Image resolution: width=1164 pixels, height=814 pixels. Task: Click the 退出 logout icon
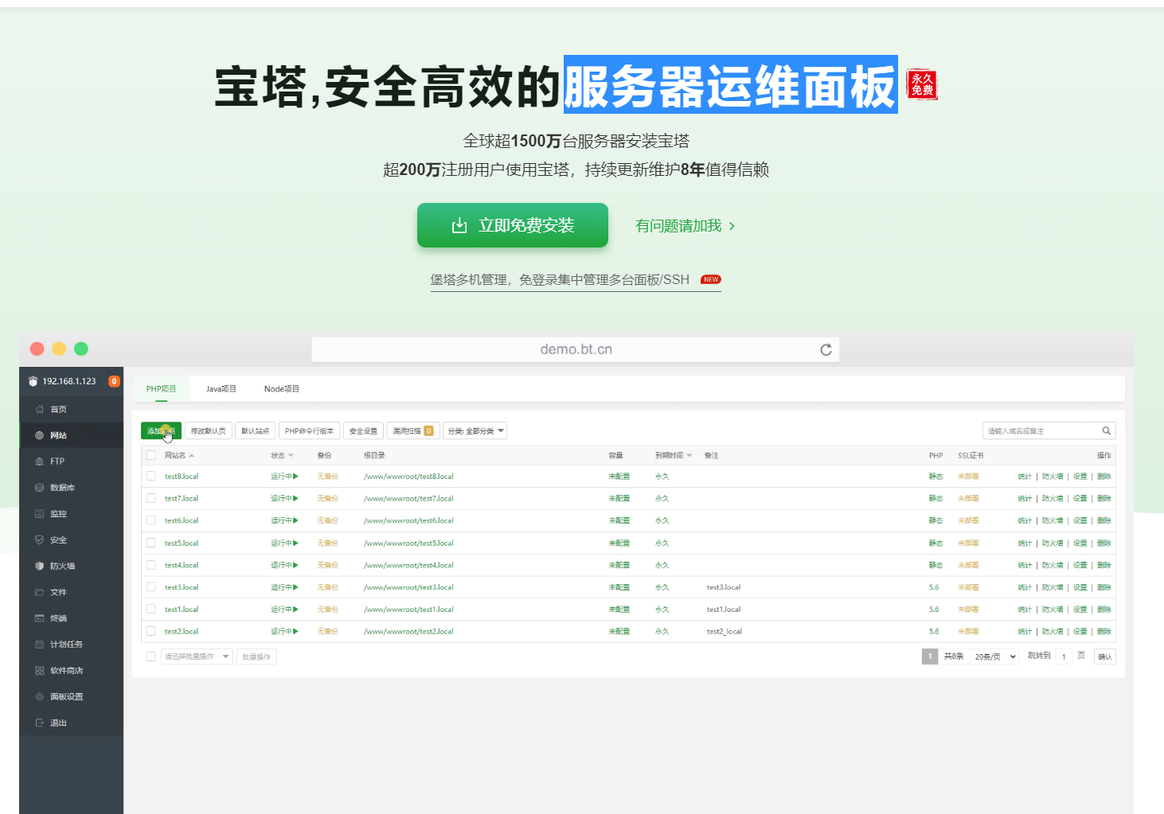pos(40,722)
